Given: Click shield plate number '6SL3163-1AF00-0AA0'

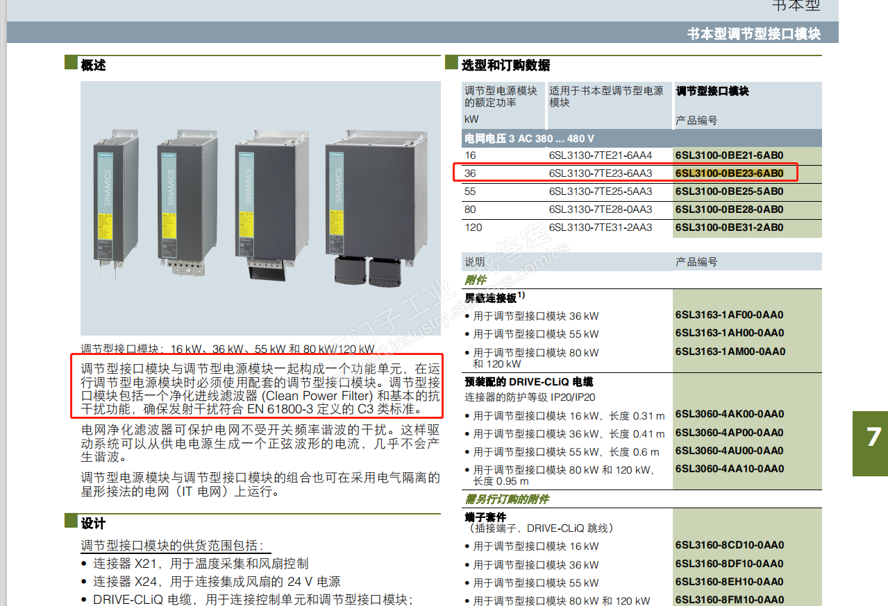Looking at the screenshot, I should pyautogui.click(x=730, y=315).
